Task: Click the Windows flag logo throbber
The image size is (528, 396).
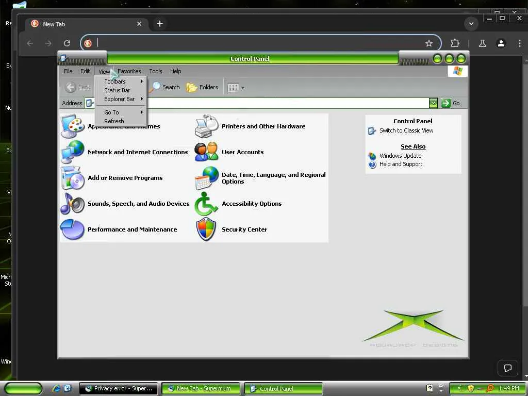Action: click(458, 71)
